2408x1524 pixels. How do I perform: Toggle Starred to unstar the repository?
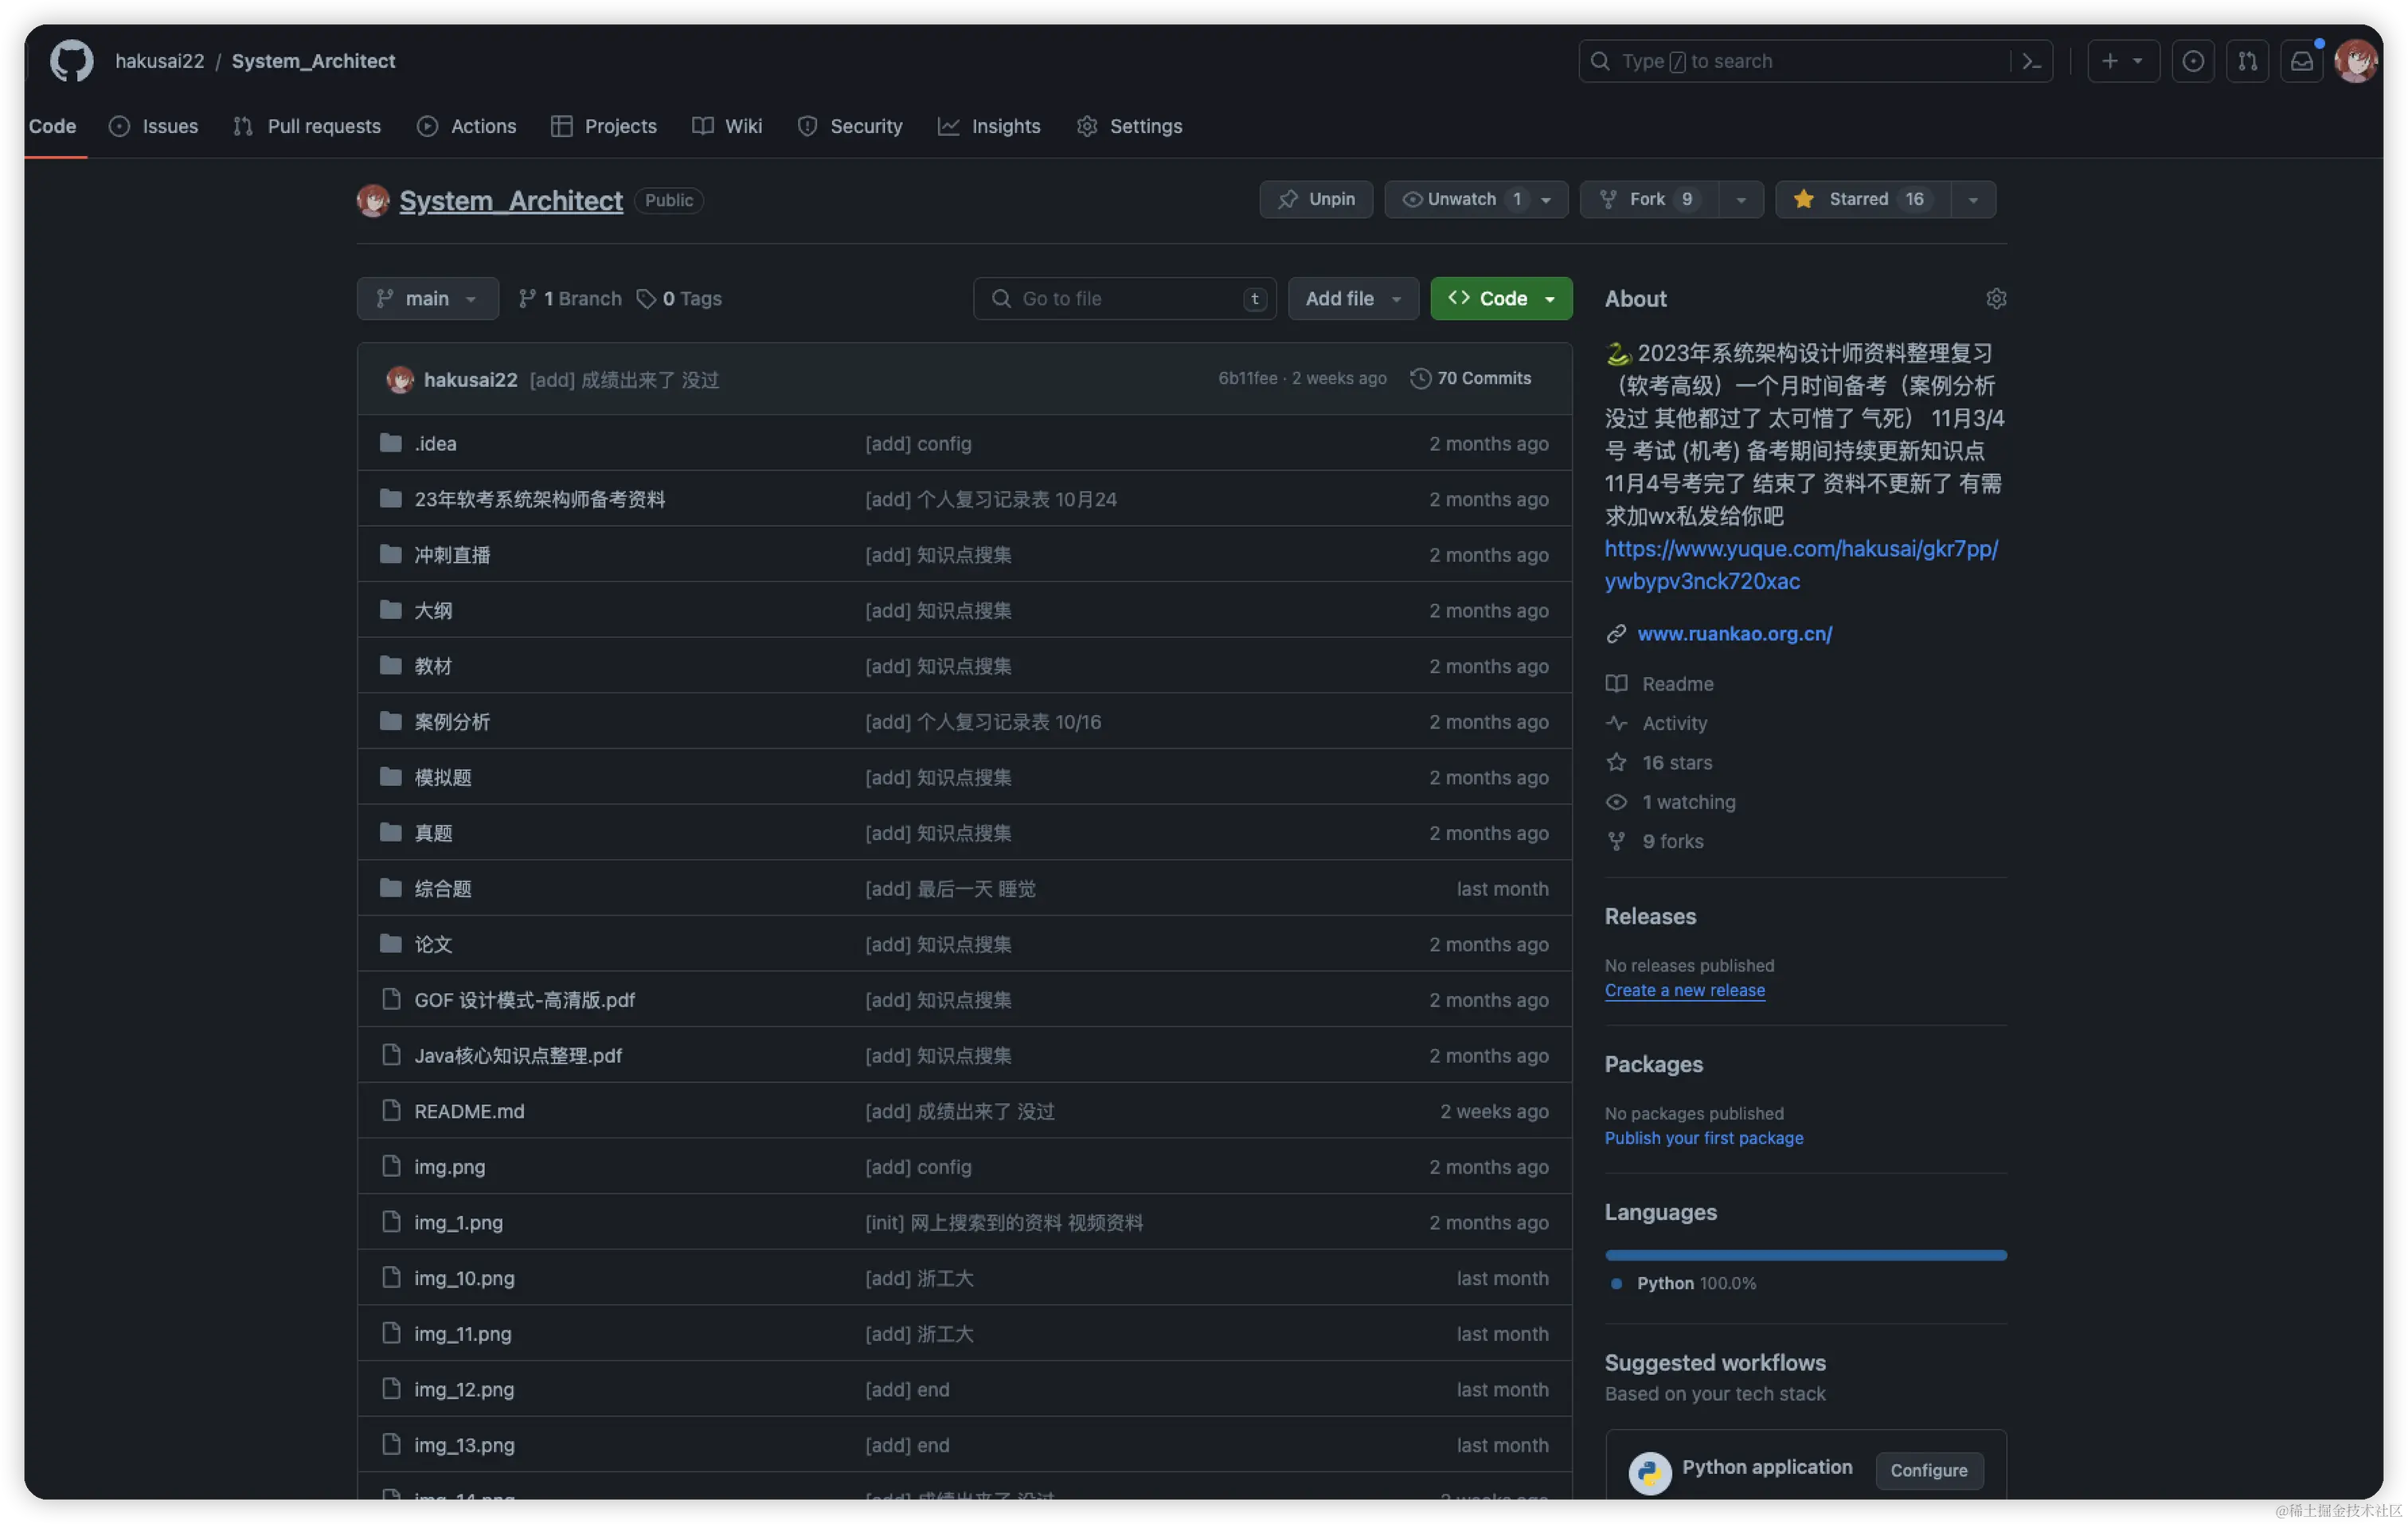click(x=1860, y=199)
